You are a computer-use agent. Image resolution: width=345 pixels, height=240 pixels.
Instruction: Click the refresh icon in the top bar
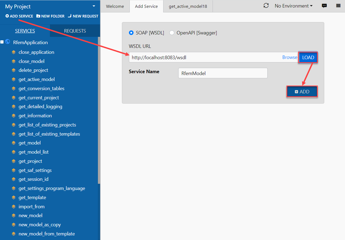pyautogui.click(x=266, y=5)
